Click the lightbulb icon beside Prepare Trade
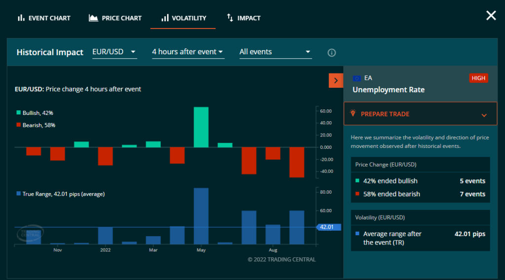 (x=353, y=113)
